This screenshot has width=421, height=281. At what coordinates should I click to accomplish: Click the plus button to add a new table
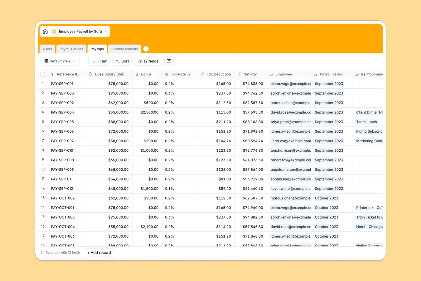[146, 49]
